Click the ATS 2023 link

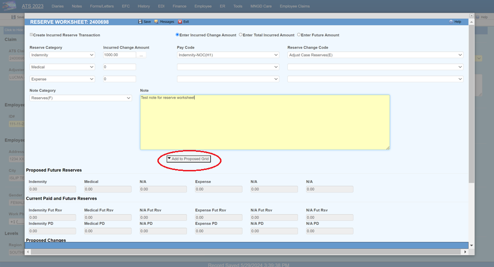pyautogui.click(x=32, y=7)
